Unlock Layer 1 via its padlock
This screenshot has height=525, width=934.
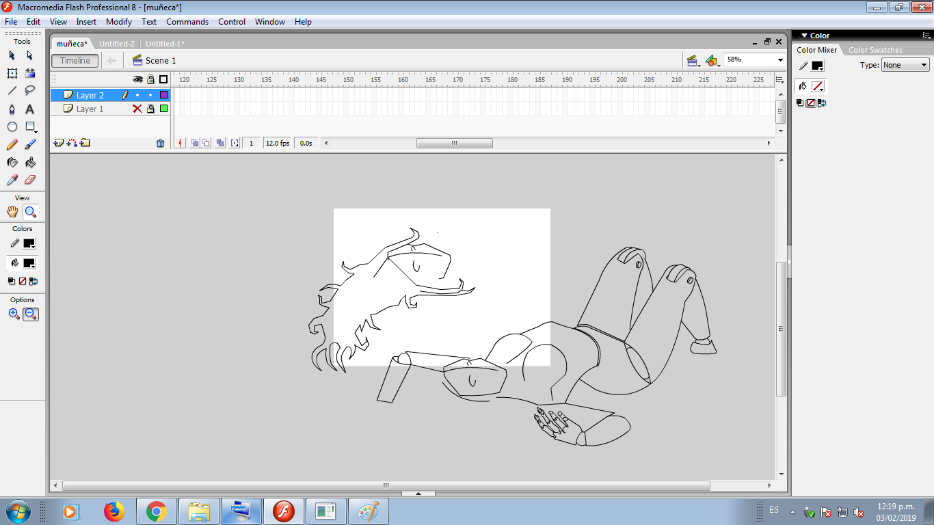[150, 109]
